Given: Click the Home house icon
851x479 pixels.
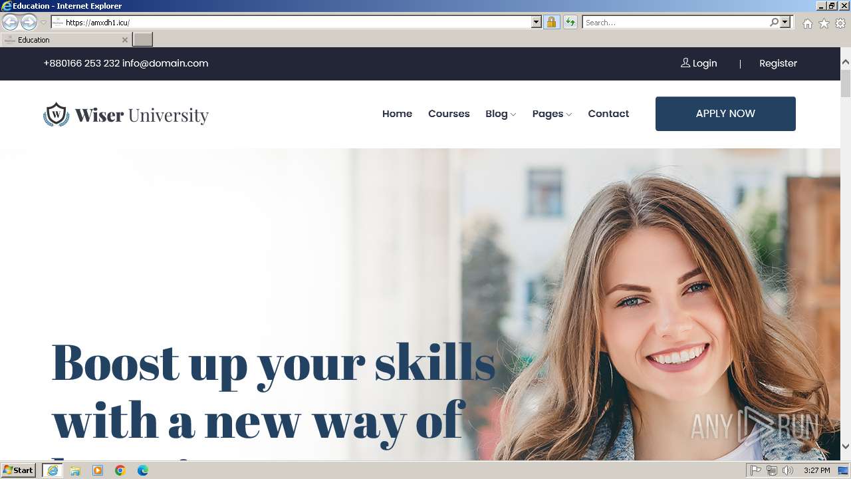Looking at the screenshot, I should point(807,23).
